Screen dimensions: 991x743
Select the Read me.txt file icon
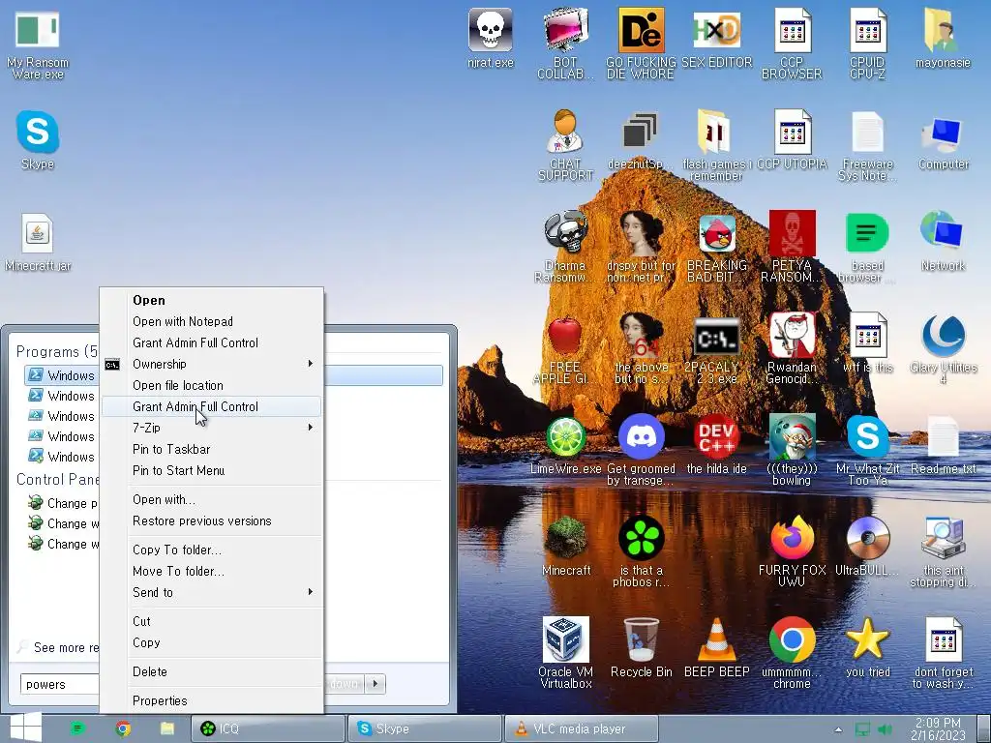(943, 437)
